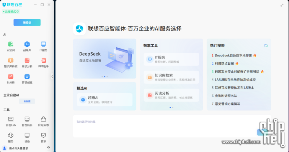Screen dimensions: 289x152
Task: Open the 管理后台 tool icon
Action: 27,119
